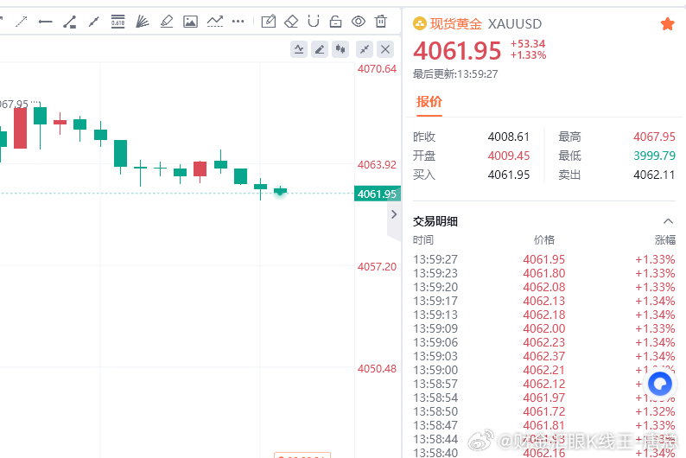686x458 pixels.
Task: Open the blue chat support bubble
Action: click(660, 384)
